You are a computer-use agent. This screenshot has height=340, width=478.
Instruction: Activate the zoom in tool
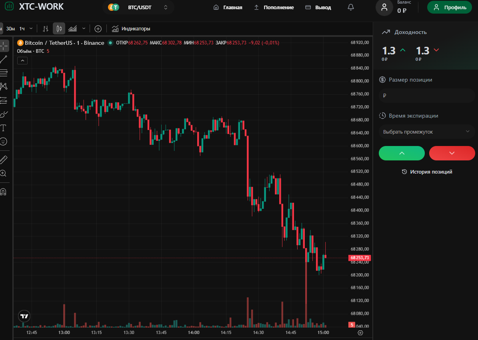pos(4,173)
